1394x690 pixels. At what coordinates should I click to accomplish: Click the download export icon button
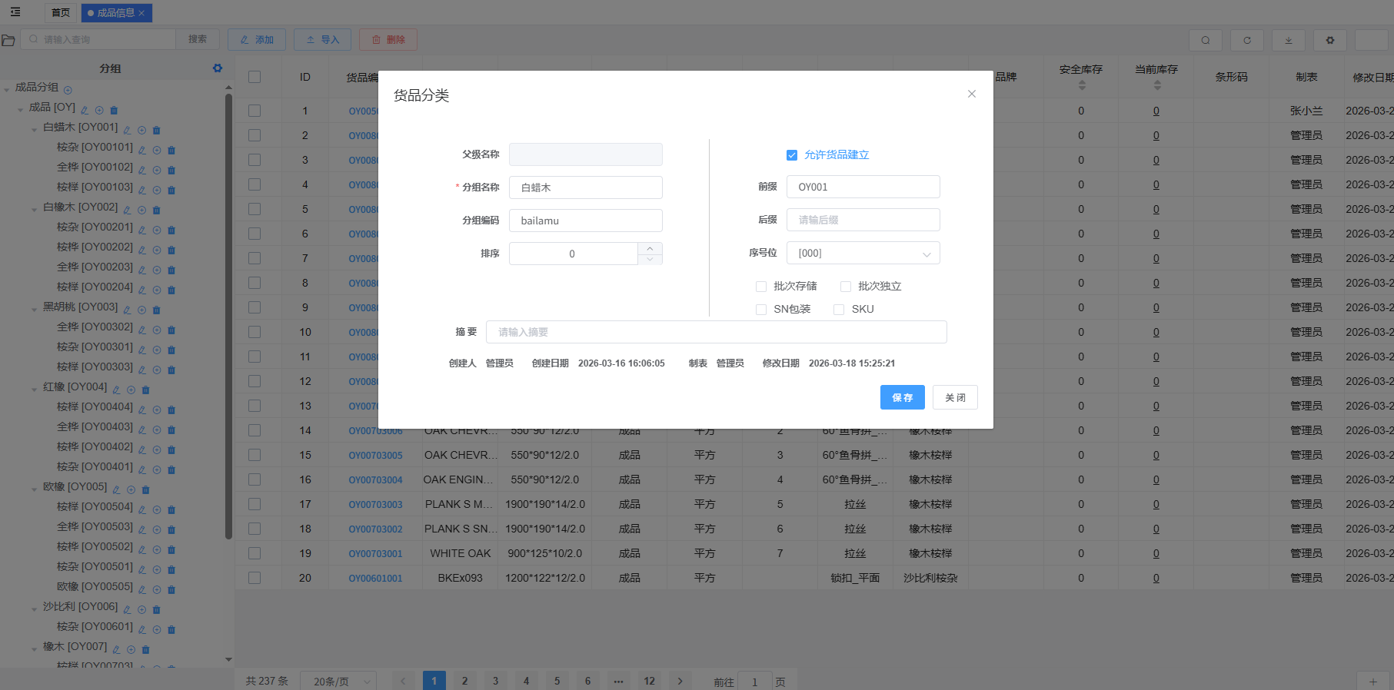(x=1288, y=40)
